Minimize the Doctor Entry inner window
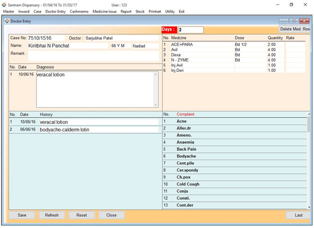 [x=284, y=21]
